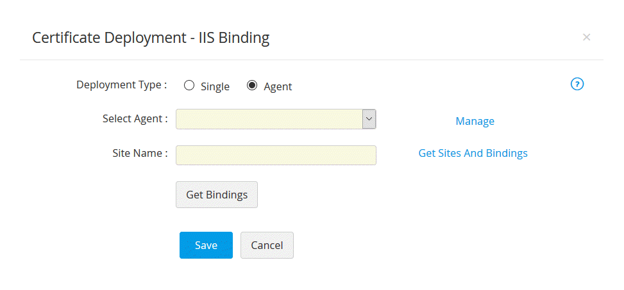Focus the Site Name text field
The image size is (624, 290).
pos(276,156)
